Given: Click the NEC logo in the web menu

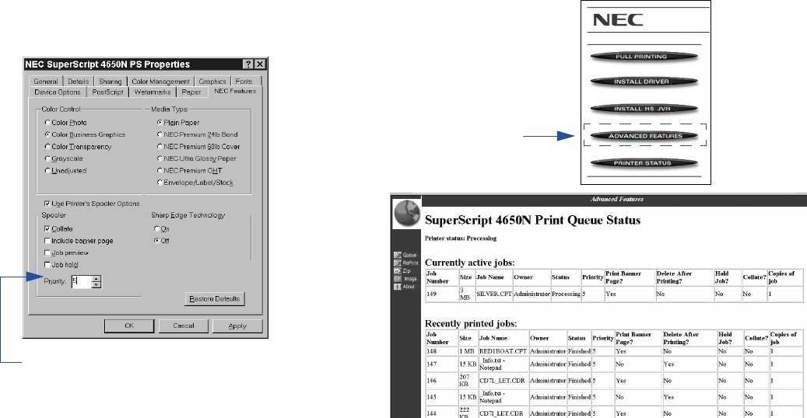Looking at the screenshot, I should (x=618, y=20).
